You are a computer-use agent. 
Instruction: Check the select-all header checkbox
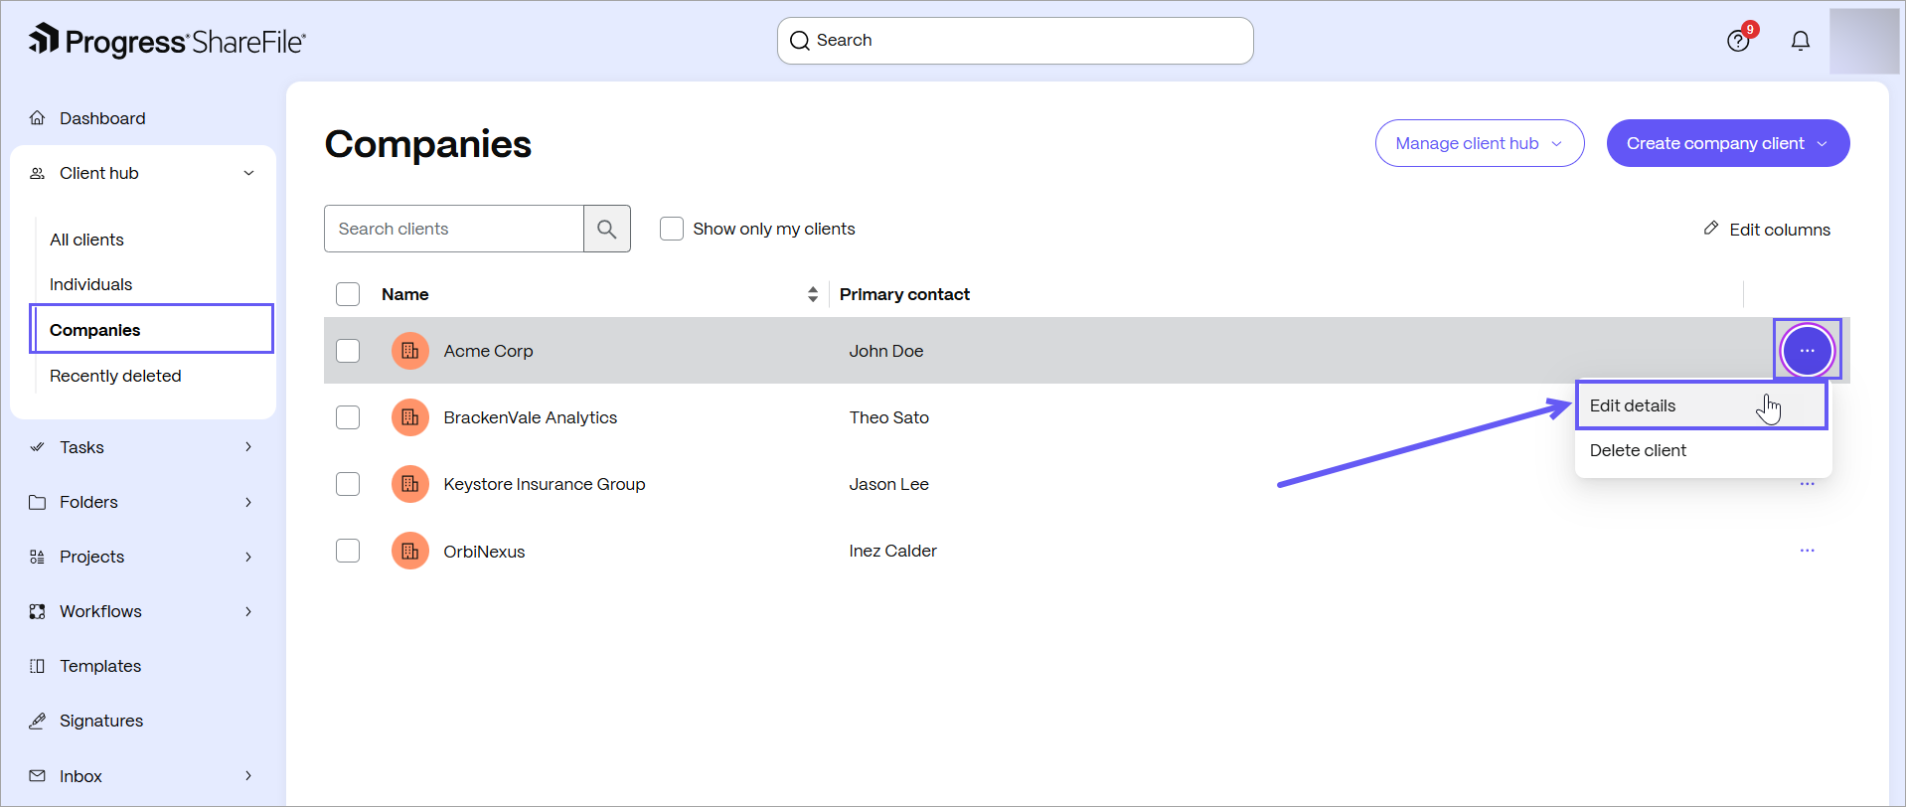click(348, 294)
